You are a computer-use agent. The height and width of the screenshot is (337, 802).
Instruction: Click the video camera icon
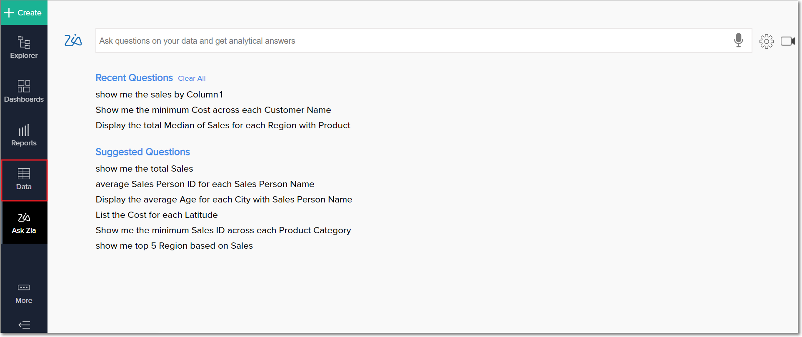click(x=787, y=41)
